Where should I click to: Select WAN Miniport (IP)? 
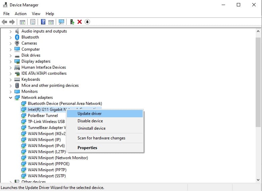point(44,140)
